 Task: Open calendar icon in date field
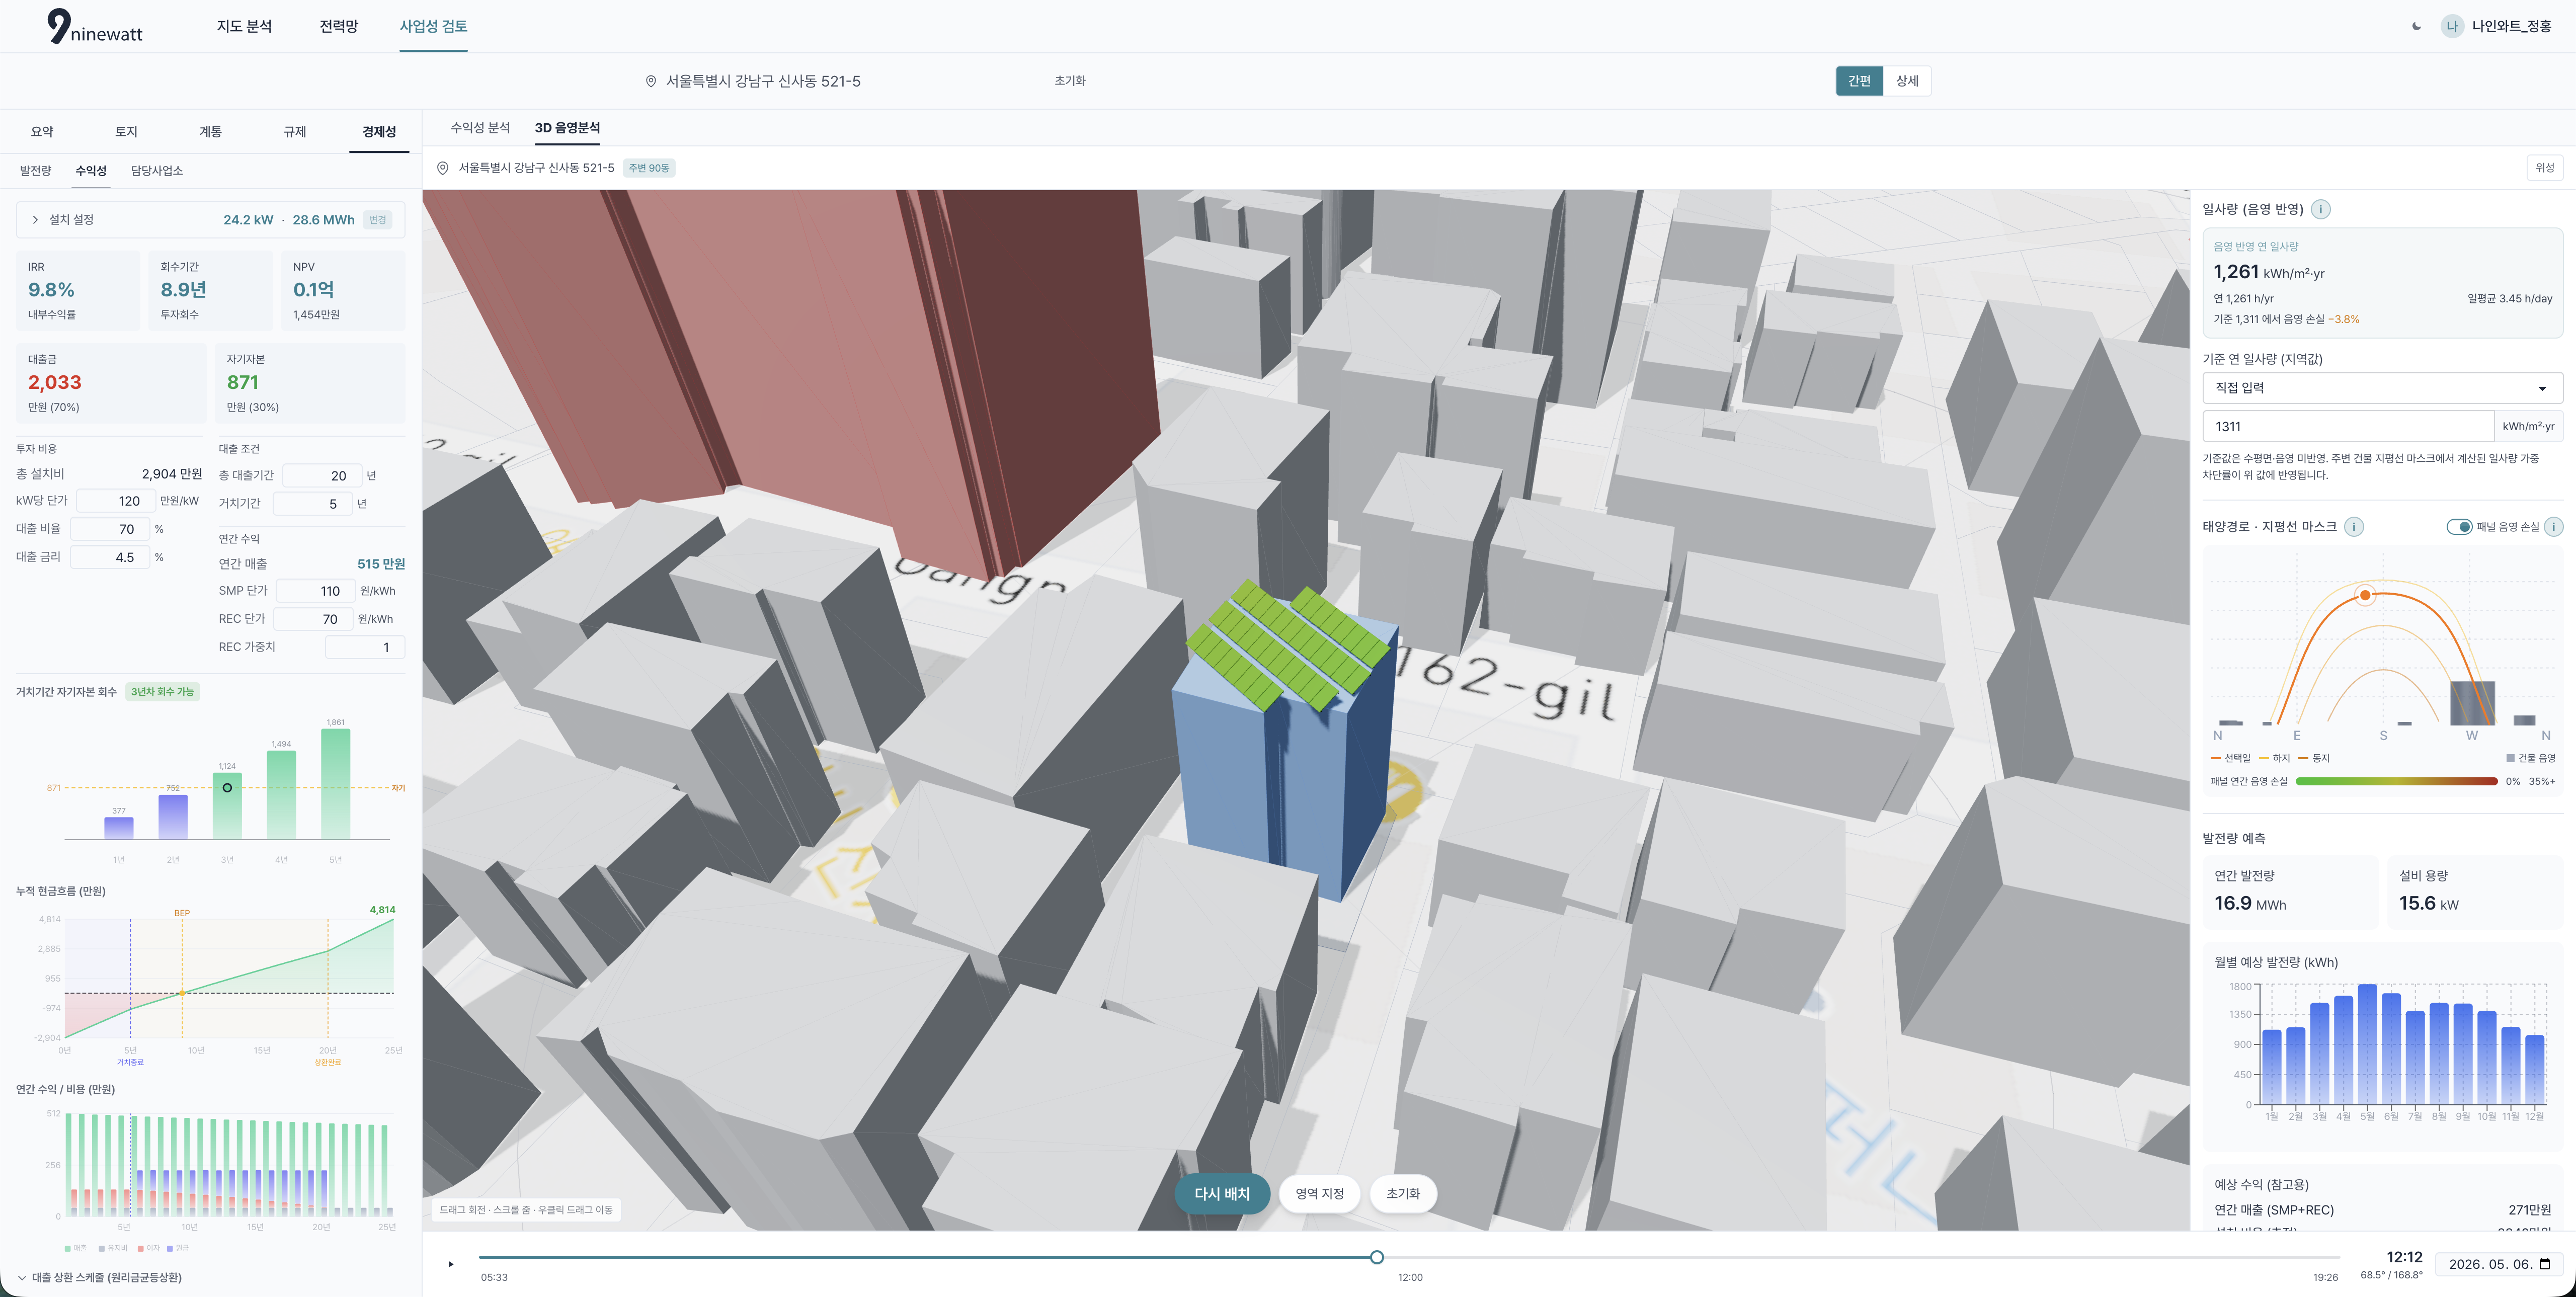coord(2544,1264)
